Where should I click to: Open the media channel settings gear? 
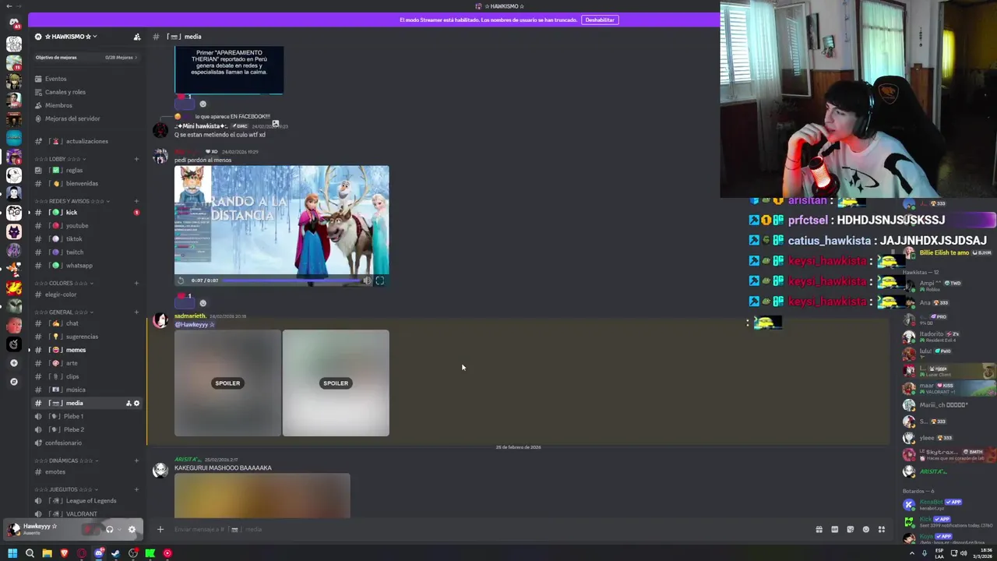point(136,403)
